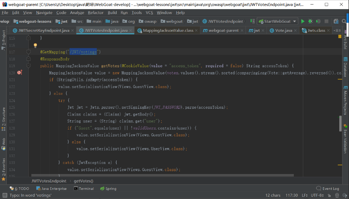The height and width of the screenshot is (199, 349).
Task: Collapse getVotes method fold at line 119
Action: tap(28, 66)
